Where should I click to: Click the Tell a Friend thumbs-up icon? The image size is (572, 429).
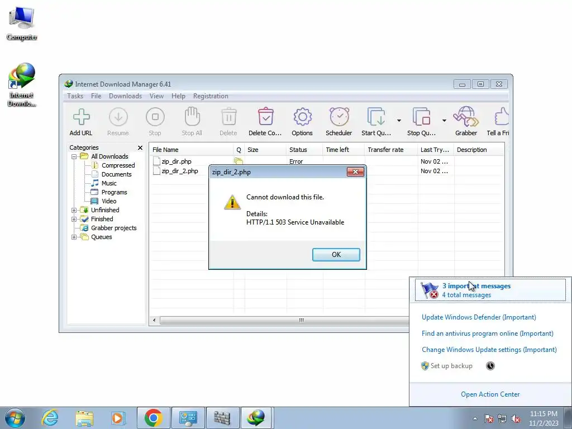(502, 117)
